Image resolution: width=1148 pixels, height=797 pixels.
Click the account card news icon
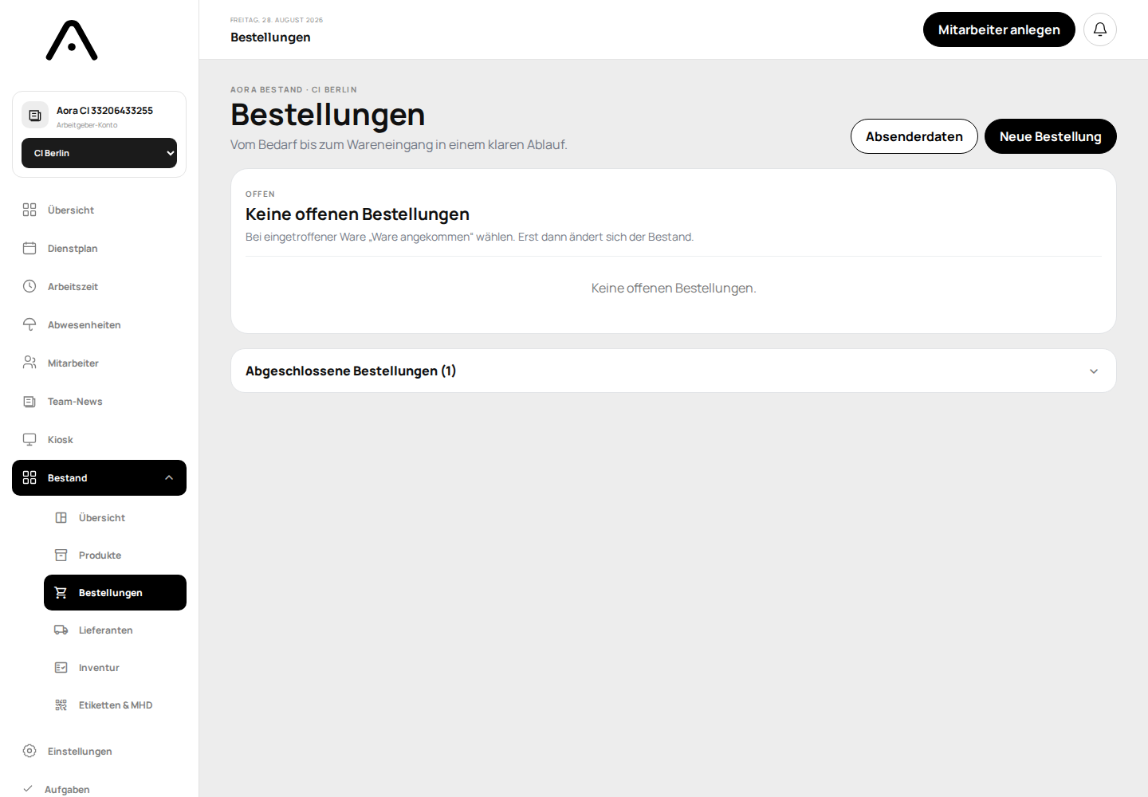coord(35,115)
